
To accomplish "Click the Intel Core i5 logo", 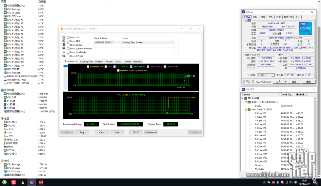I will coord(306,28).
